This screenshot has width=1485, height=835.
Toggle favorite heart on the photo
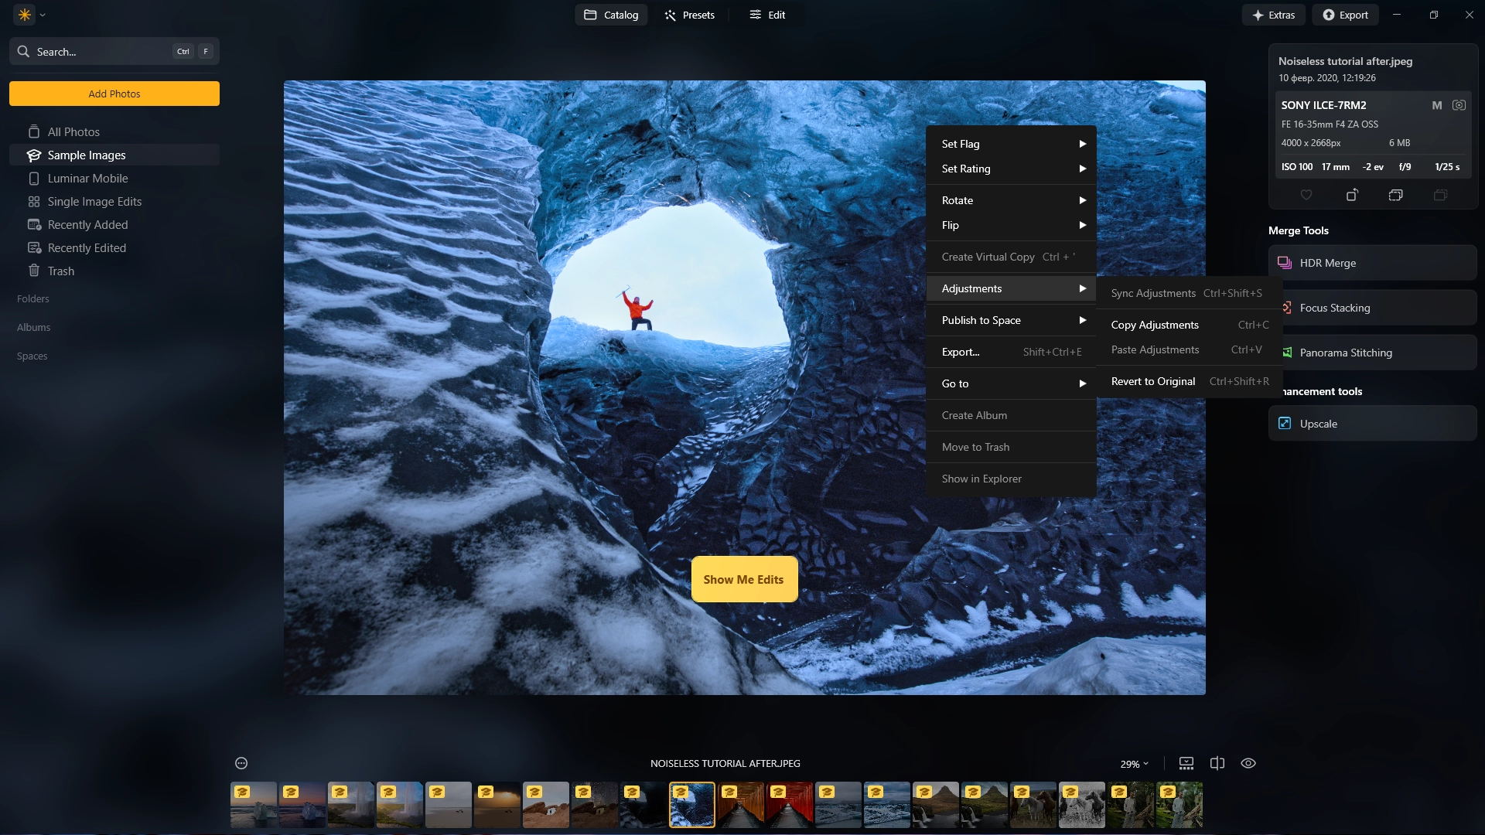click(x=1306, y=195)
